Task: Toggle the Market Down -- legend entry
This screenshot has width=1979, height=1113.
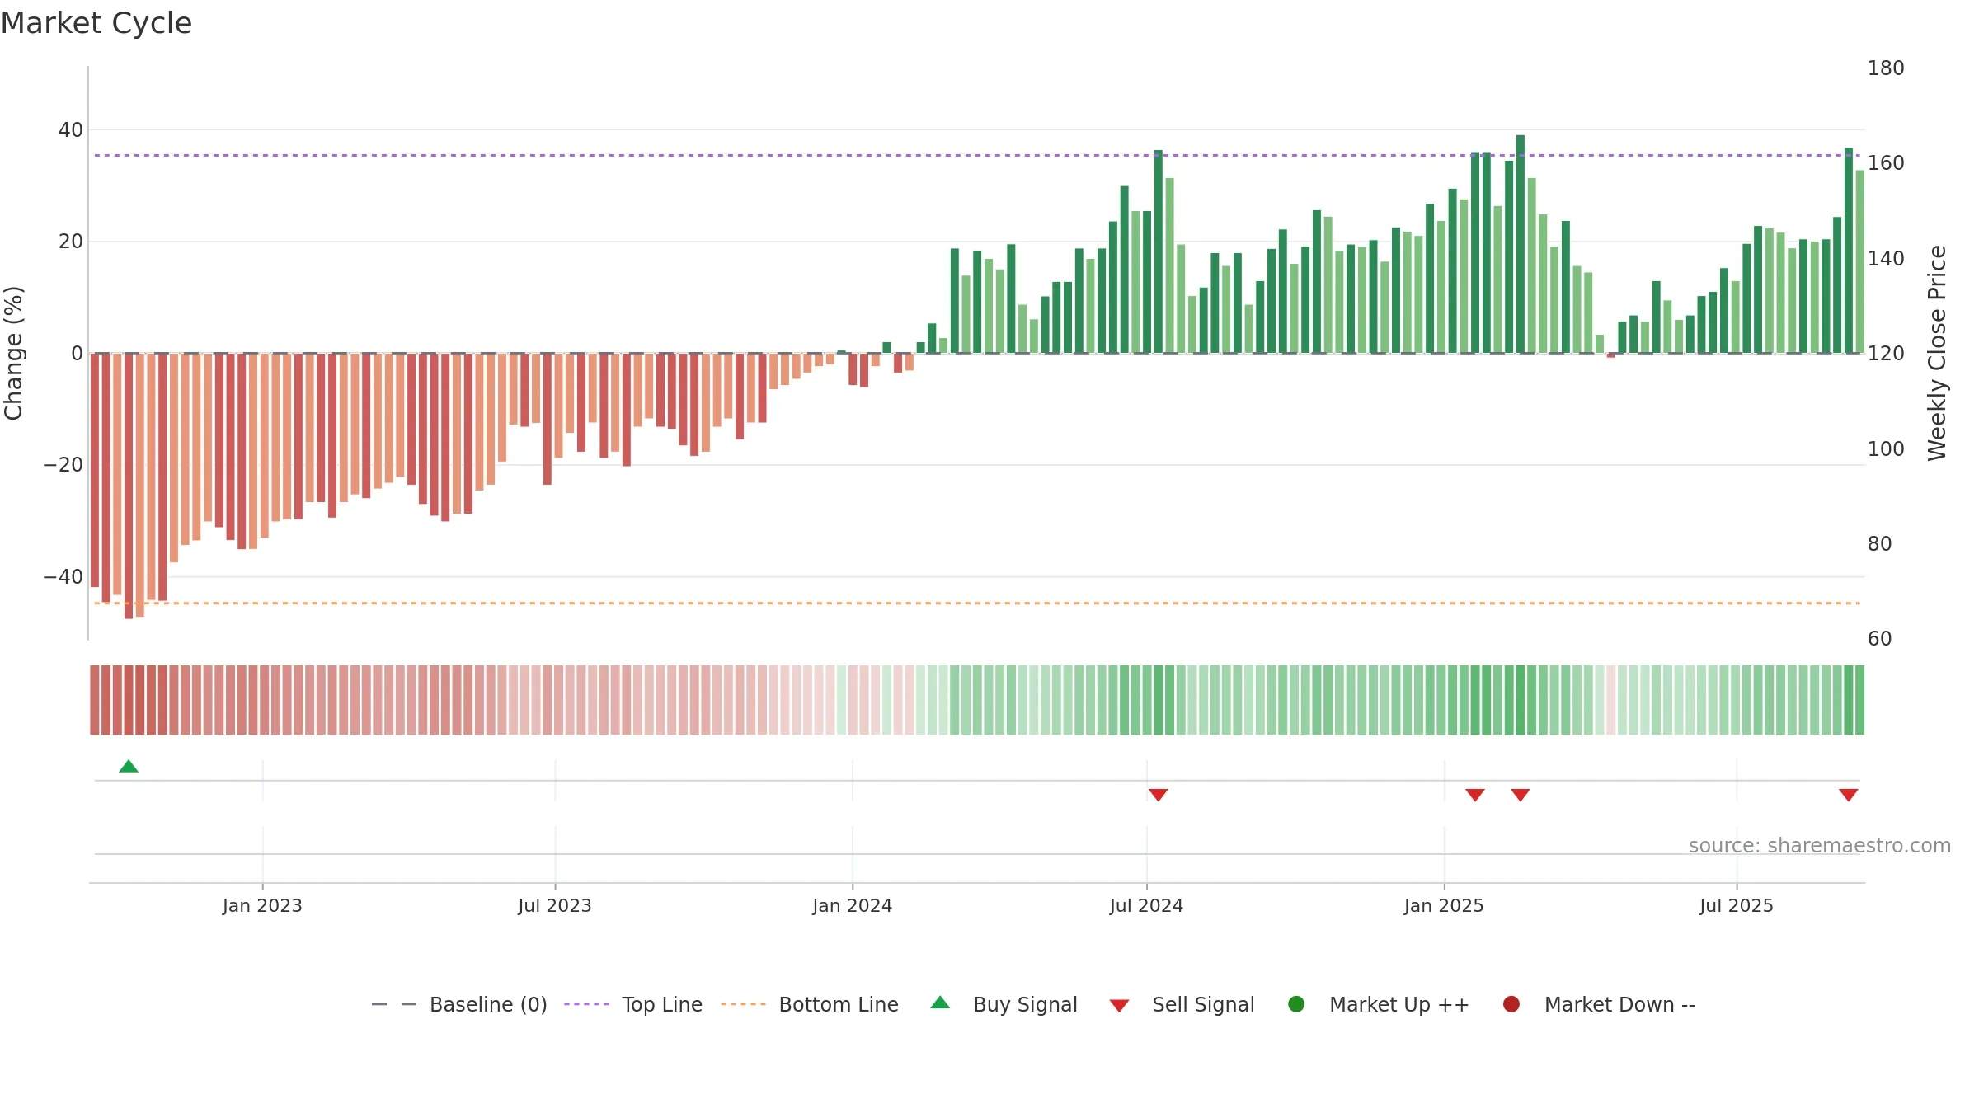Action: click(x=1599, y=1004)
